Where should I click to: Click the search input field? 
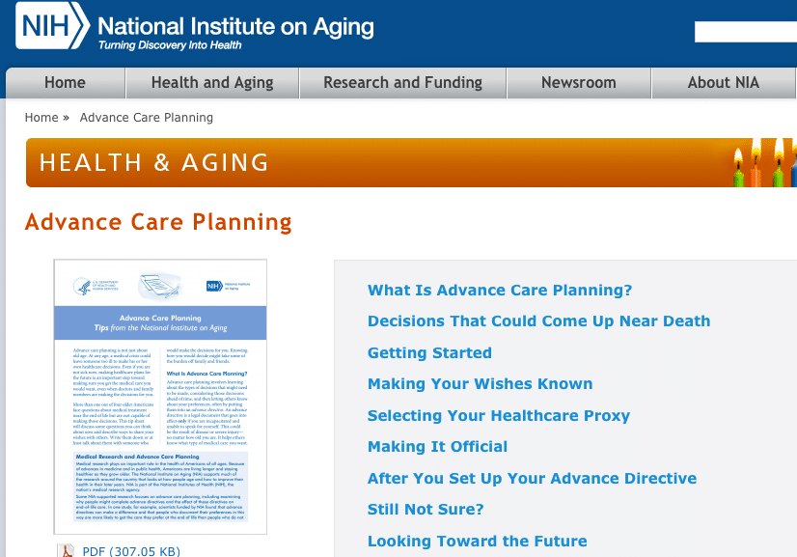[x=746, y=32]
